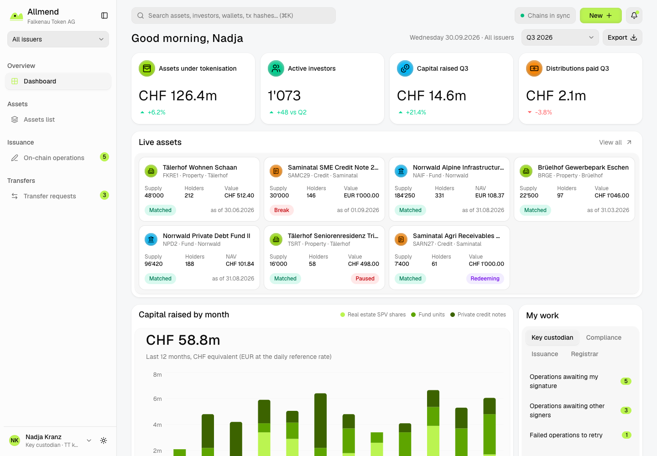The height and width of the screenshot is (456, 657).
Task: Click Assets under tokenisation card icon
Action: (x=147, y=68)
